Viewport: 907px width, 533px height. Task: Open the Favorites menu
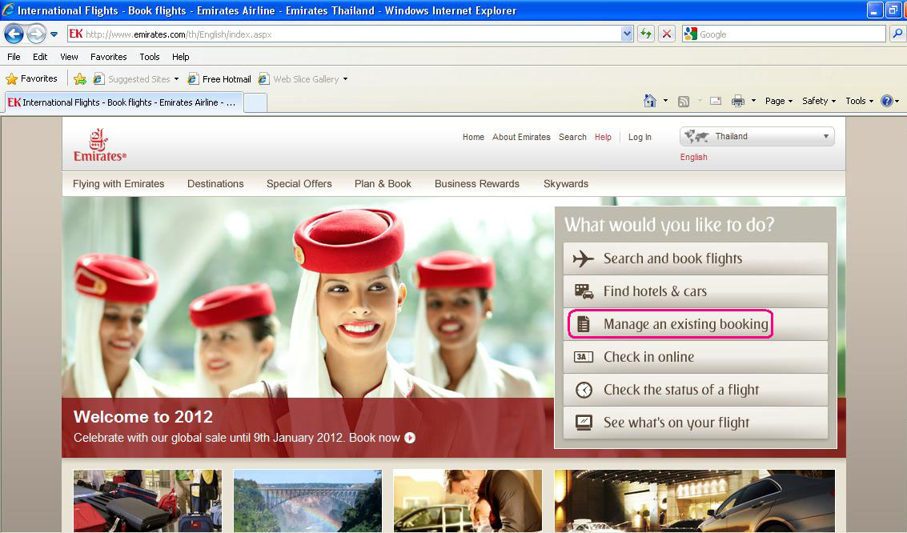click(x=108, y=57)
